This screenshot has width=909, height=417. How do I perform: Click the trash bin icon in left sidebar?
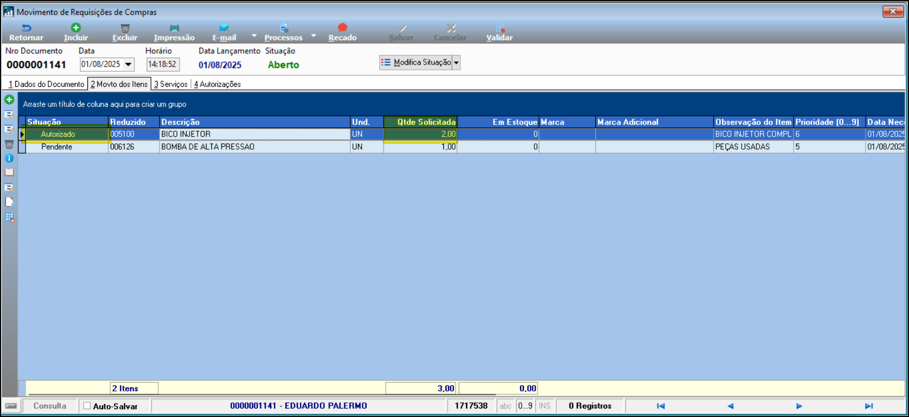9,144
